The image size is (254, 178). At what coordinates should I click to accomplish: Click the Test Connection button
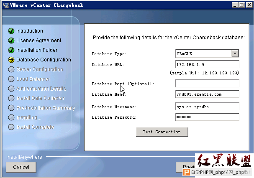click(x=162, y=132)
